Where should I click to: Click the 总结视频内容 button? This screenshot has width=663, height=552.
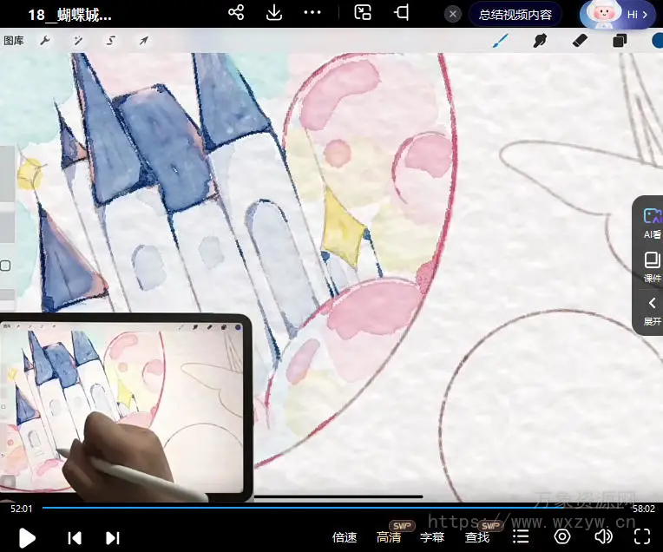click(515, 15)
